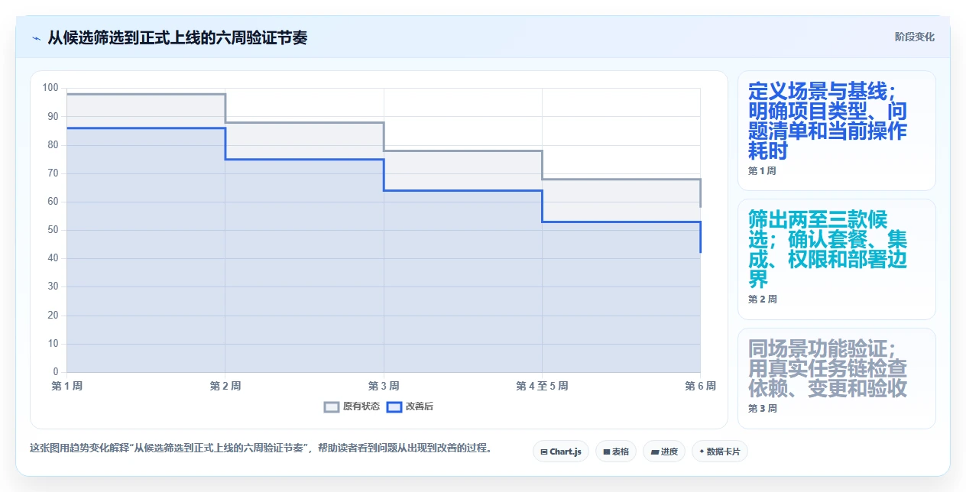Click the 第 1 周 label in first card
Viewport: 966px width, 492px height.
click(762, 171)
